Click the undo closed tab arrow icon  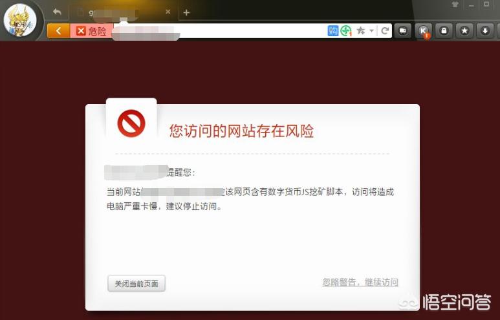(57, 12)
